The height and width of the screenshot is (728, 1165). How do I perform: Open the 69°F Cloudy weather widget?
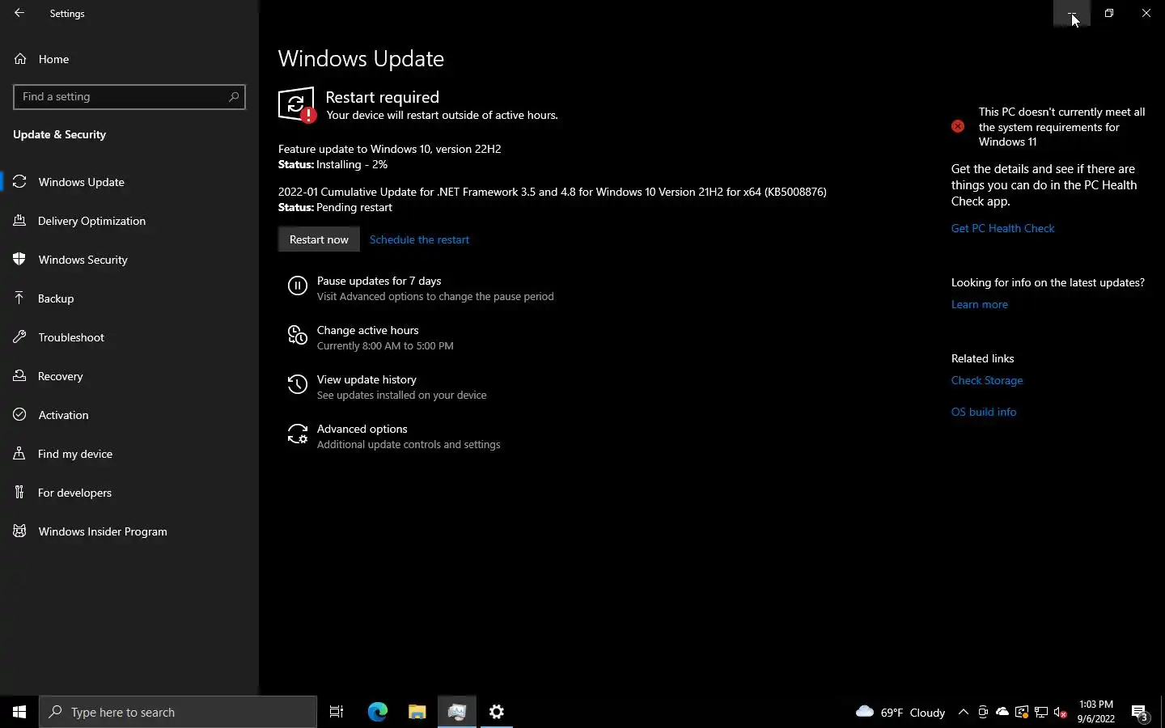point(900,712)
